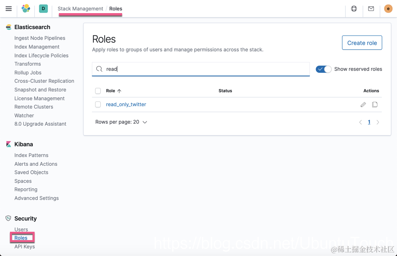The image size is (397, 256).
Task: Open 8.0 Upgrade Assistant
Action: (40, 124)
